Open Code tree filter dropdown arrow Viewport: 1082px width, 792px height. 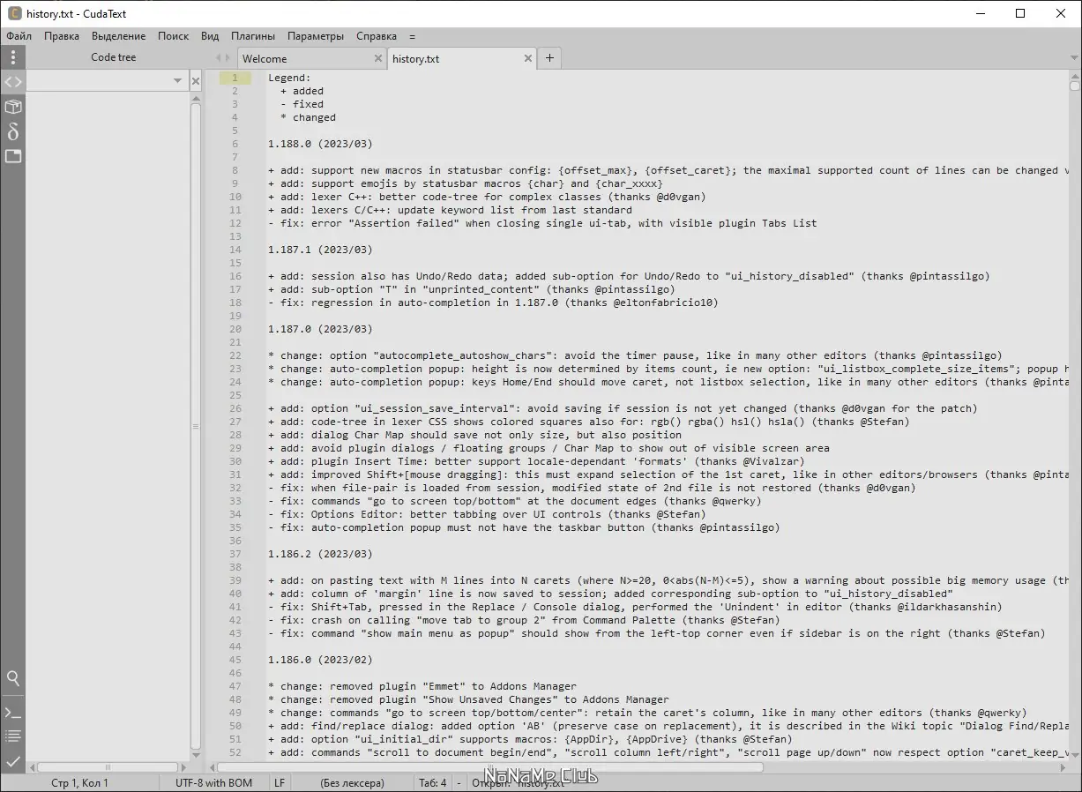coord(177,81)
